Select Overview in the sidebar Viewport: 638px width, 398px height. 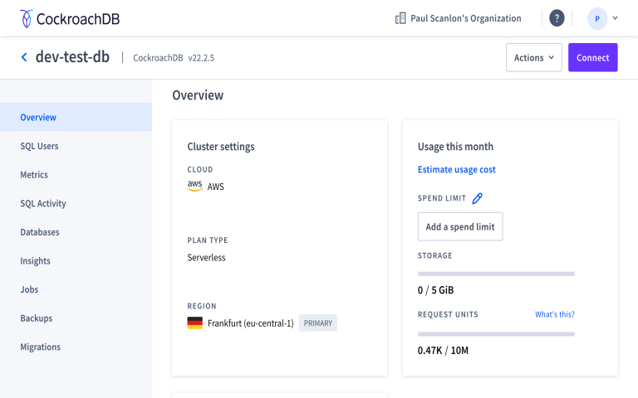pyautogui.click(x=76, y=117)
